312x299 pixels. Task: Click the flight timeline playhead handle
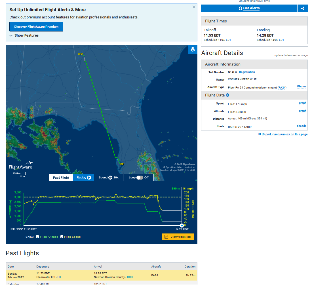pos(182,225)
